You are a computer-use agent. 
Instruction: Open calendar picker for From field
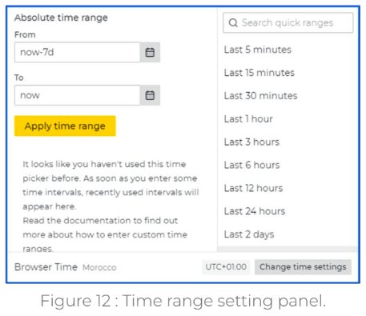coord(150,52)
